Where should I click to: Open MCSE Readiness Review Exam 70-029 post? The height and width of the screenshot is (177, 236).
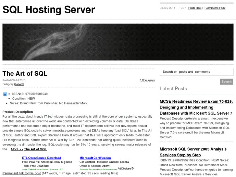pos(196,107)
